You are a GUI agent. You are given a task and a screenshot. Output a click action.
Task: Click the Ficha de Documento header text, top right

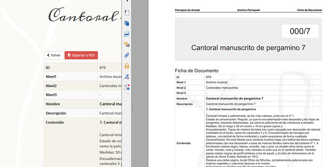tap(310, 10)
